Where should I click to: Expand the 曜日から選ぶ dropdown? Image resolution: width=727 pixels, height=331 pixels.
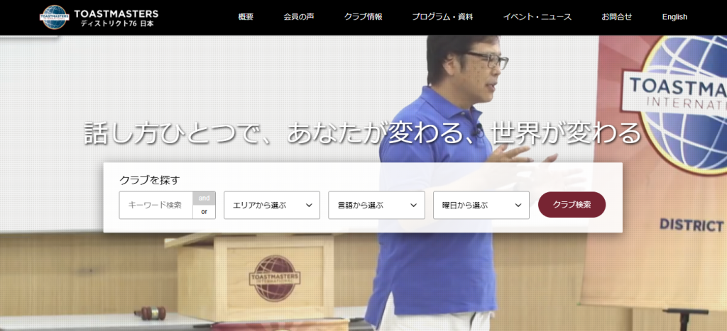(x=481, y=205)
